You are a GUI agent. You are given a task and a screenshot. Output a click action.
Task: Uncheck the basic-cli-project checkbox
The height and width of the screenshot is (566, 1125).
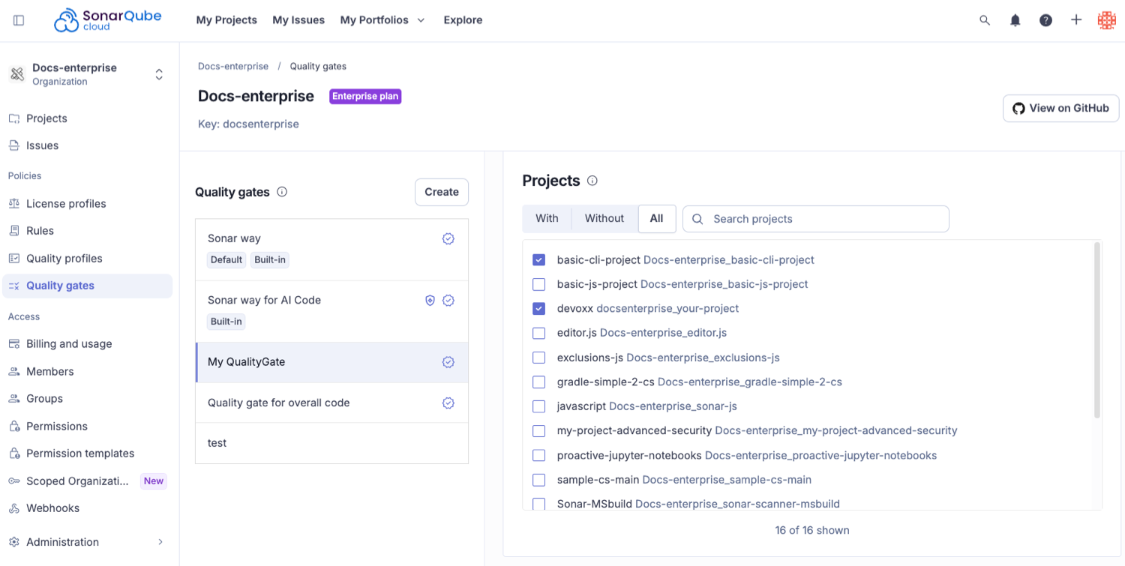(538, 259)
